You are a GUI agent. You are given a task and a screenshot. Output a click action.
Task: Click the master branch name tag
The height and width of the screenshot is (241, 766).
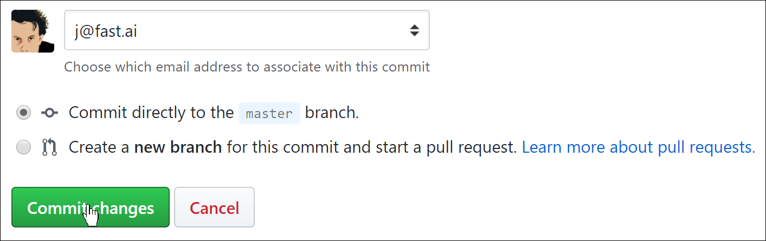[269, 114]
